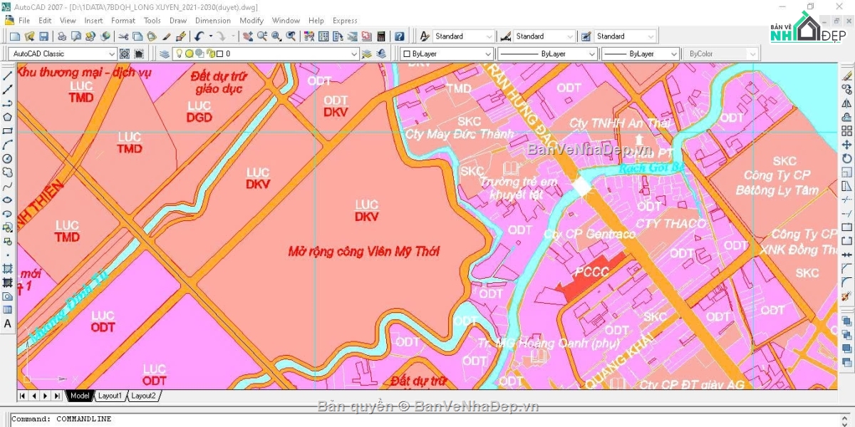Open the ByLayer color control dropdown
The width and height of the screenshot is (855, 427).
tap(487, 54)
